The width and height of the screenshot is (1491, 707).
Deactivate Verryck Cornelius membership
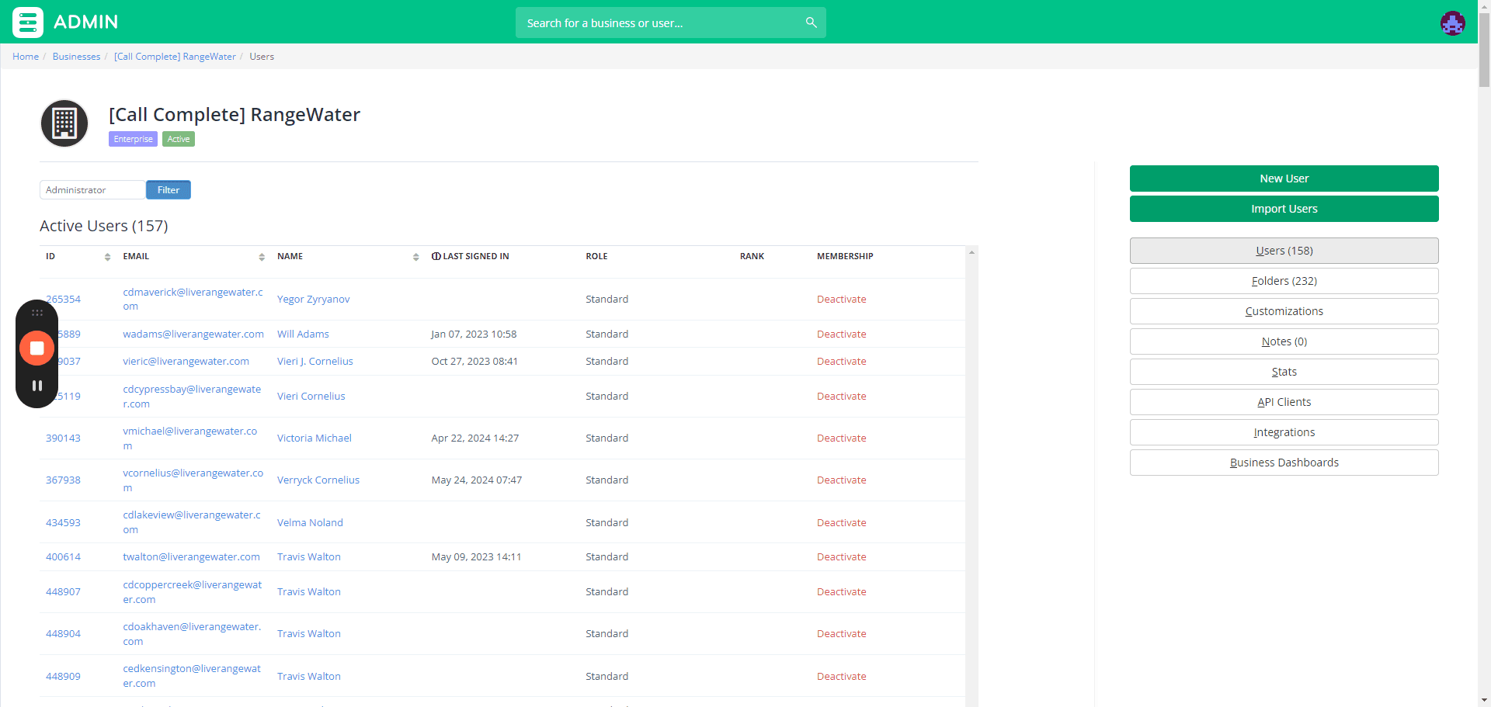[x=841, y=480]
